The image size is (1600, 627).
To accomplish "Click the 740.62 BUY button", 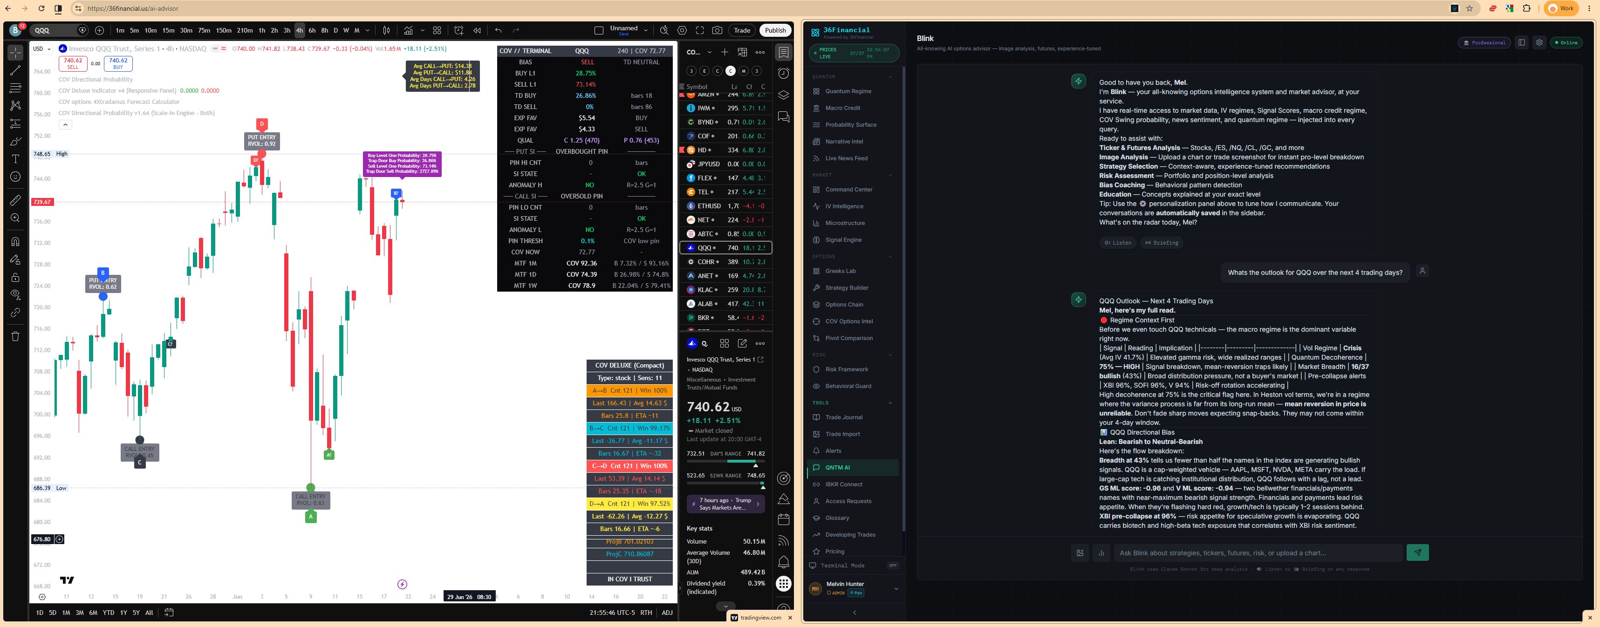I will point(118,63).
